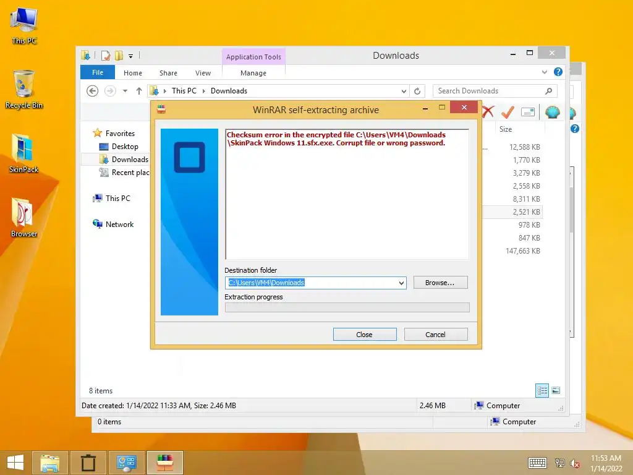Click the network tray icon
The image size is (633, 475).
(560, 463)
